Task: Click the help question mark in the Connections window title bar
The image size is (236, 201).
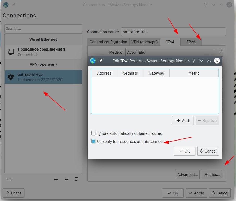Action: click(205, 5)
